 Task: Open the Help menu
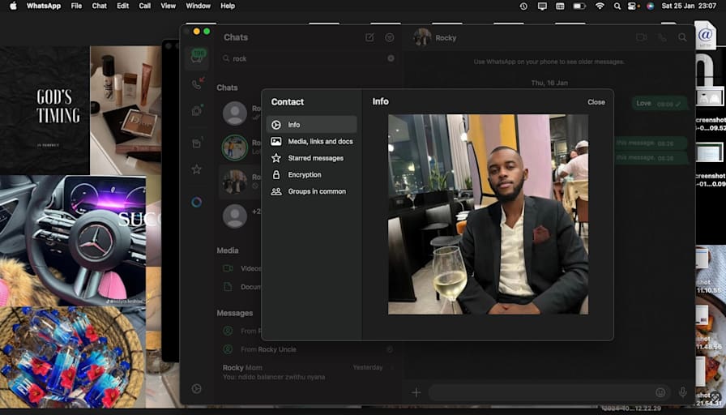[228, 6]
